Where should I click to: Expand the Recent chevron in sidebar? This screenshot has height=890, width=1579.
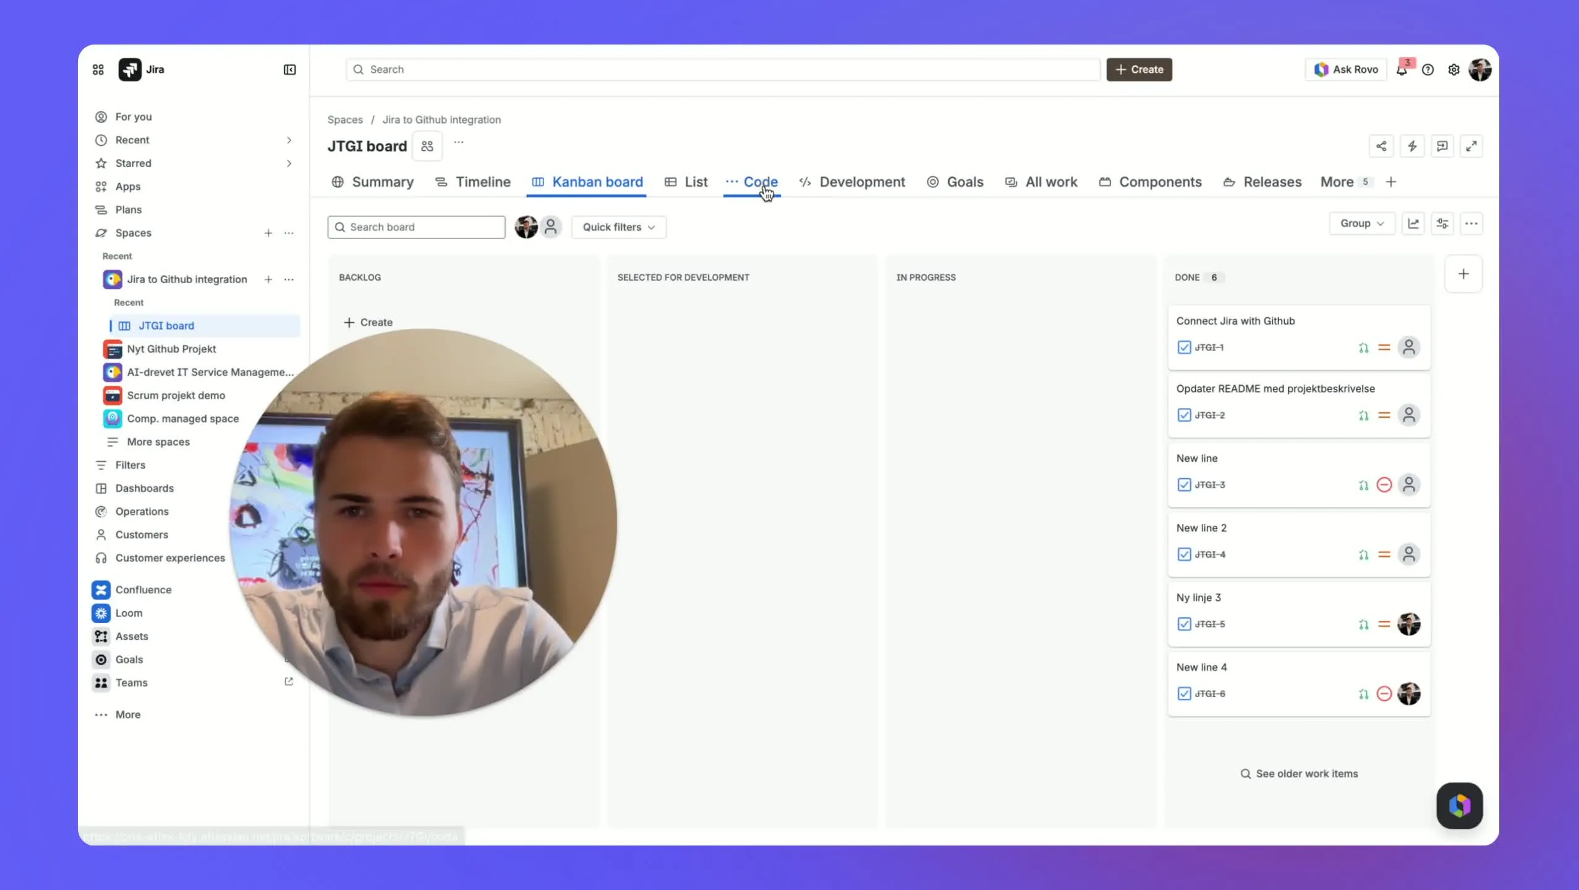pyautogui.click(x=289, y=140)
